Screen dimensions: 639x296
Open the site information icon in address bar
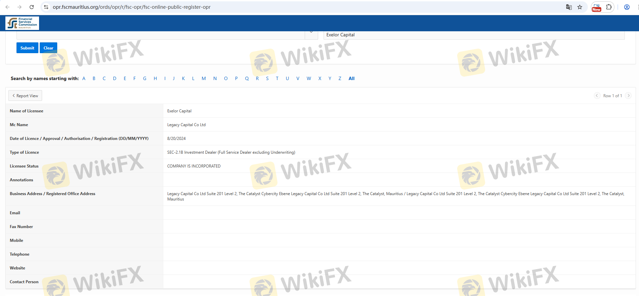(x=46, y=7)
